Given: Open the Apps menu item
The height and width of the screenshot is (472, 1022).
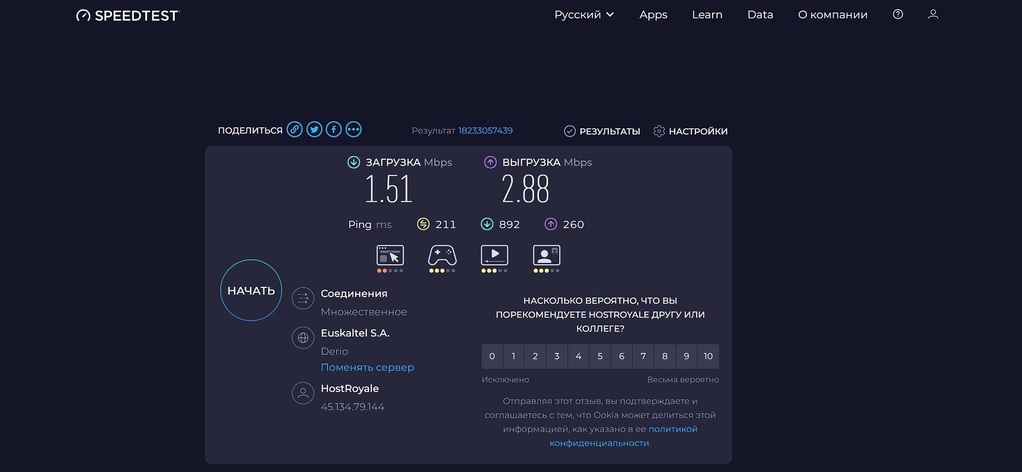Looking at the screenshot, I should click(x=653, y=14).
